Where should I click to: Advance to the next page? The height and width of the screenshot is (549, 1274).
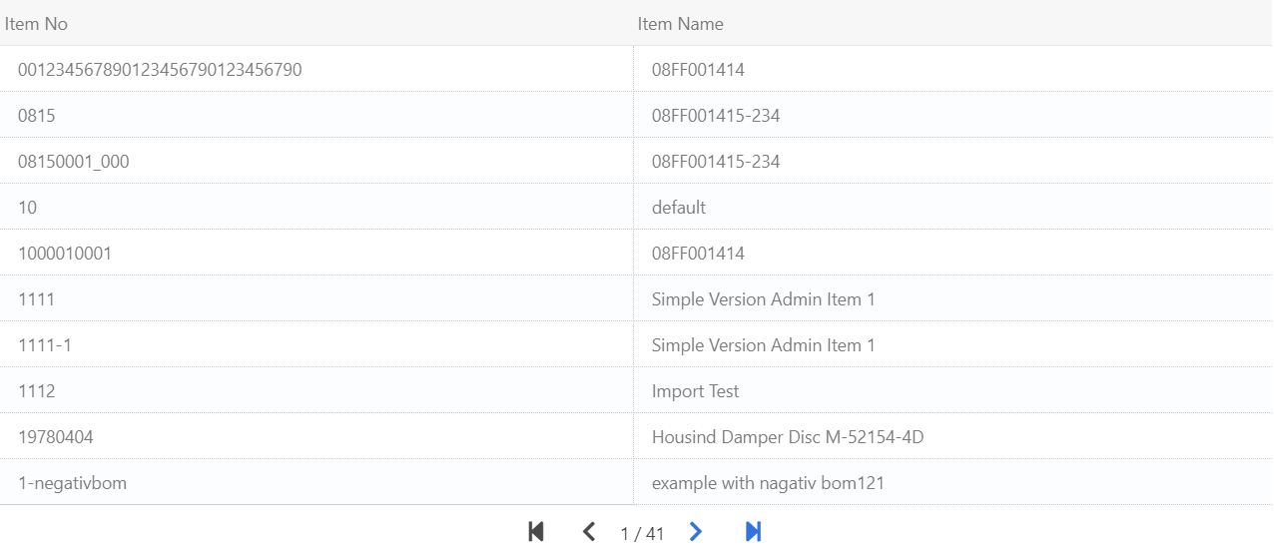click(x=696, y=532)
